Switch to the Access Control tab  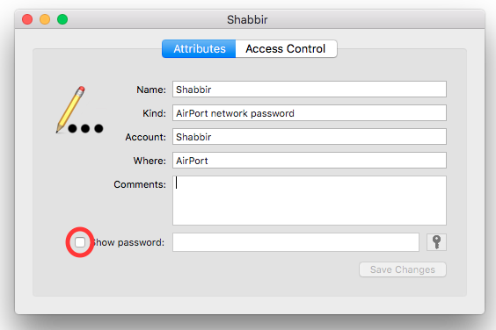tap(286, 48)
